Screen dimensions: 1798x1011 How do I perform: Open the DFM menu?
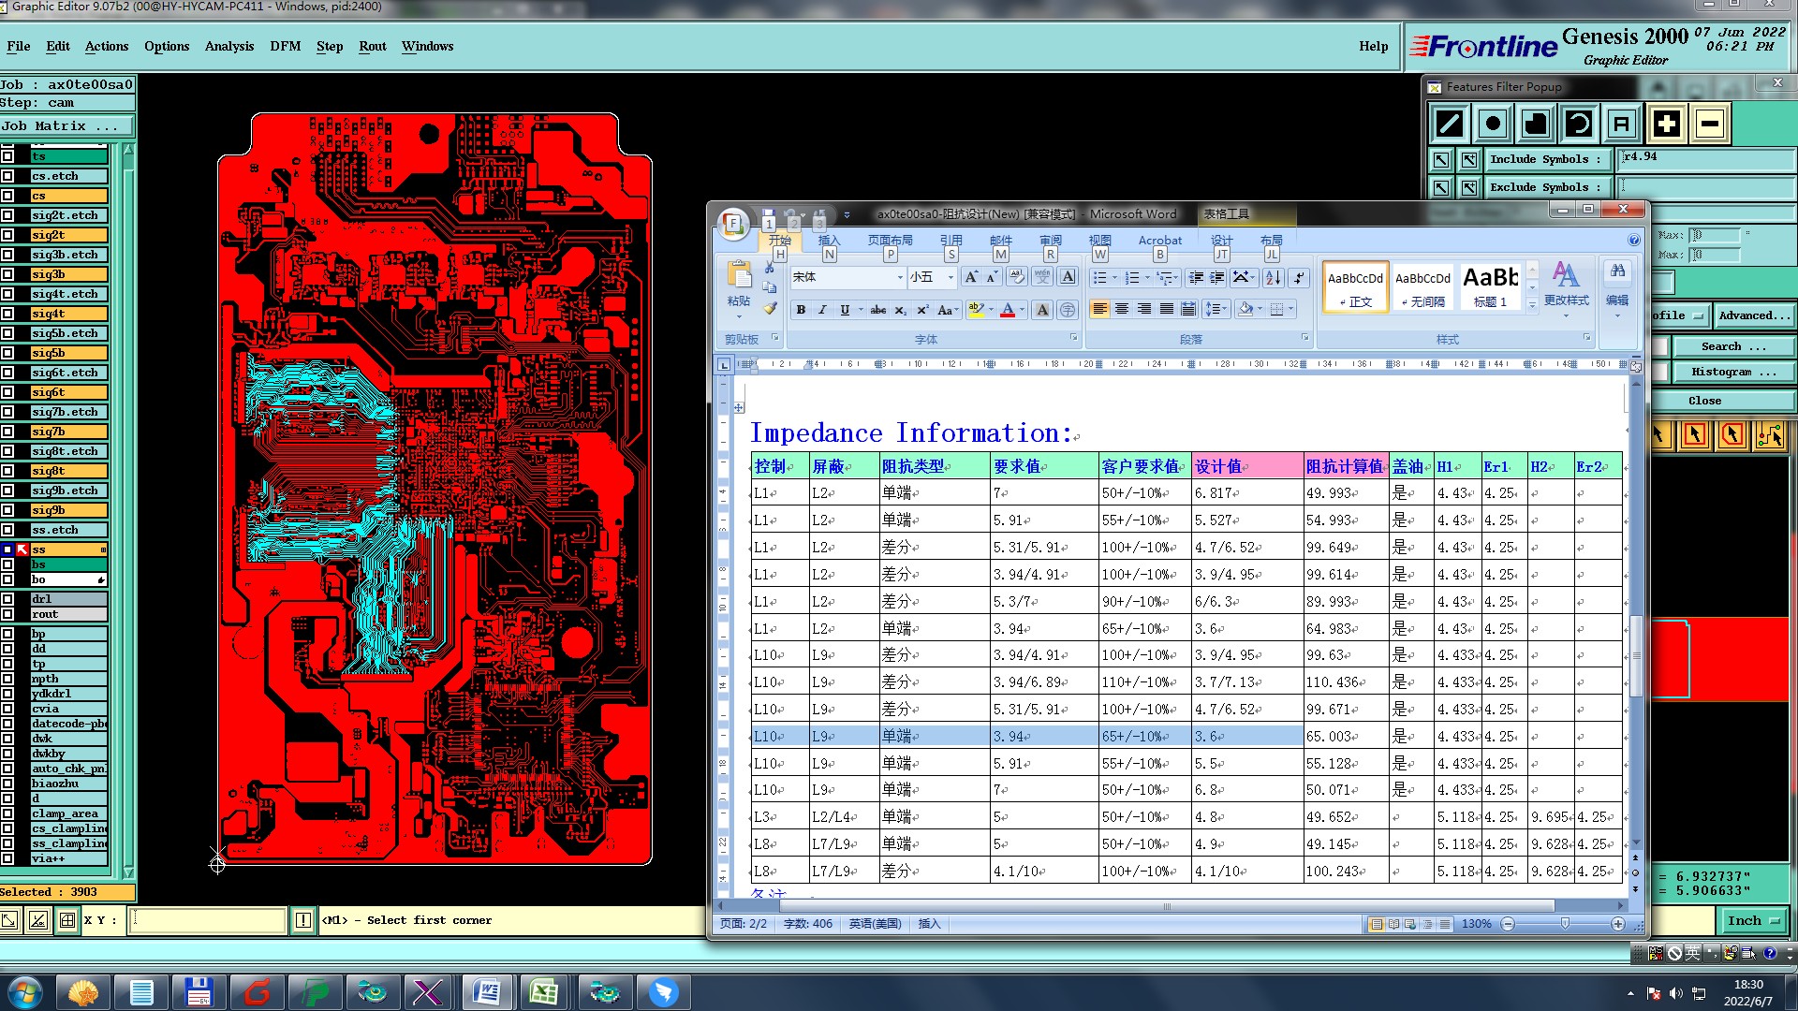[x=285, y=46]
